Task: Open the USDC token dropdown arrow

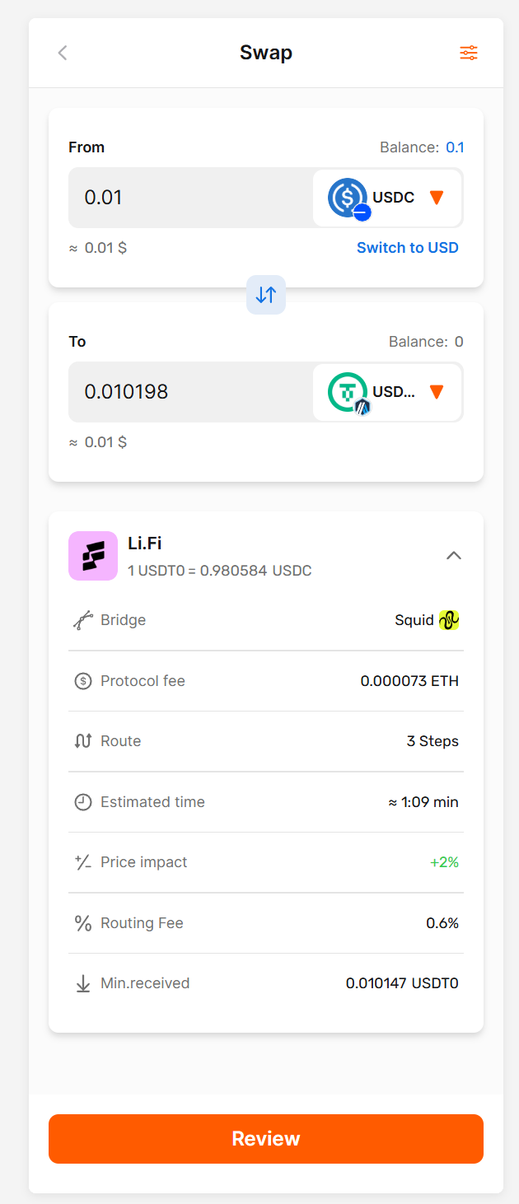Action: pyautogui.click(x=437, y=198)
